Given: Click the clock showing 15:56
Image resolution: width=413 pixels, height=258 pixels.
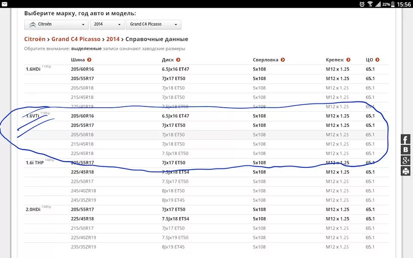Looking at the screenshot, I should pyautogui.click(x=404, y=4).
